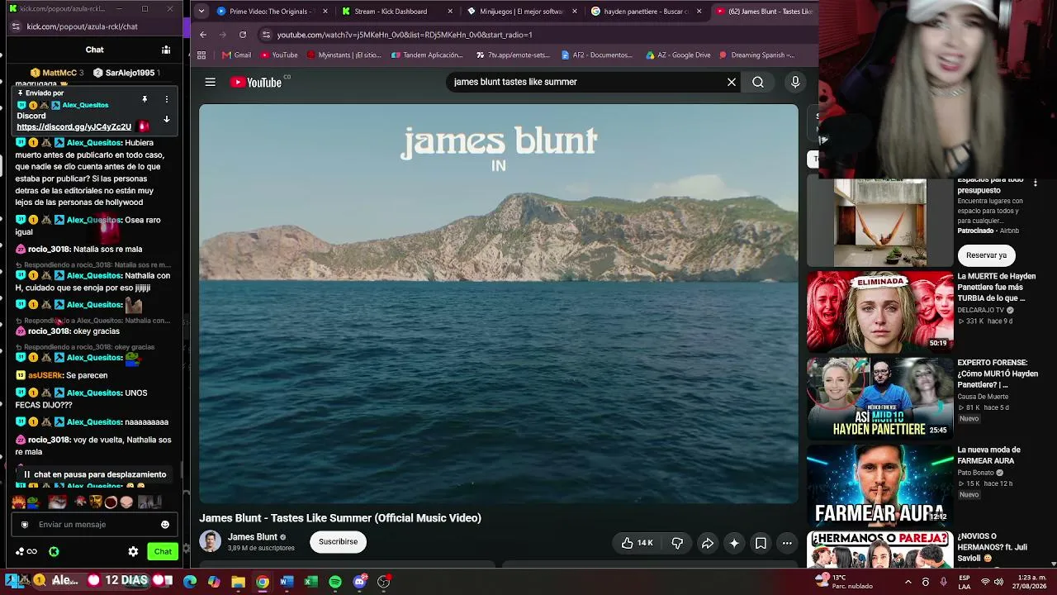Open the Tandem Aplicación bookmark
The image size is (1057, 595).
pos(427,55)
